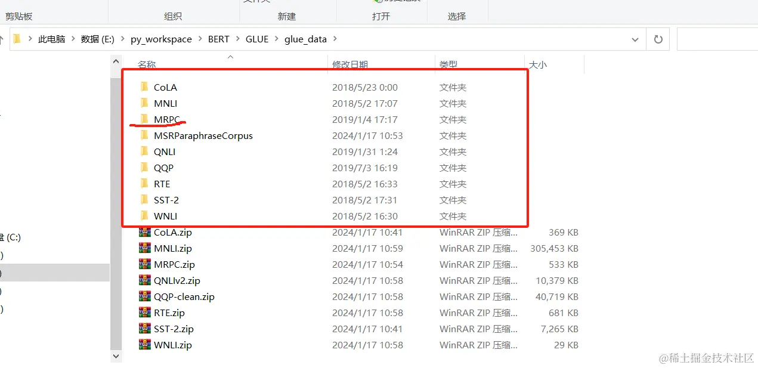
Task: Sort files by 大小 column header
Action: click(x=538, y=64)
